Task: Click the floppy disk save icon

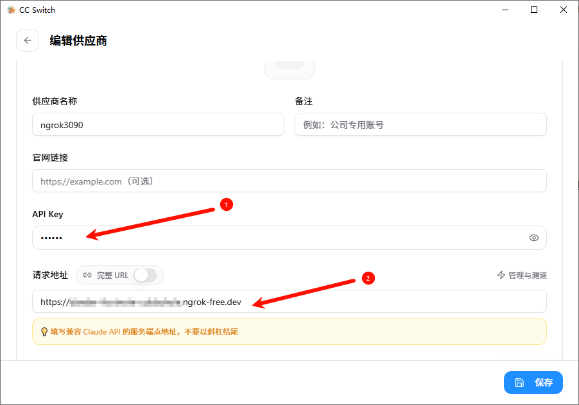Action: pyautogui.click(x=519, y=383)
